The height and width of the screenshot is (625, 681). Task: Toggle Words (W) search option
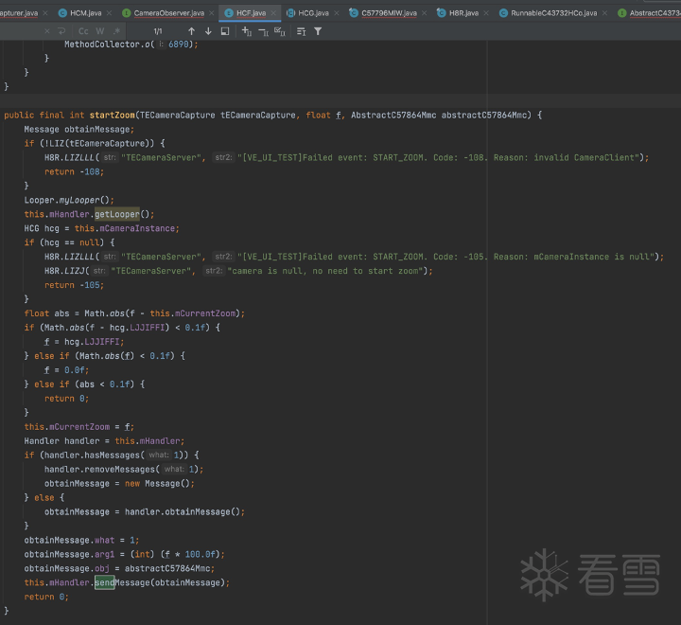point(99,31)
